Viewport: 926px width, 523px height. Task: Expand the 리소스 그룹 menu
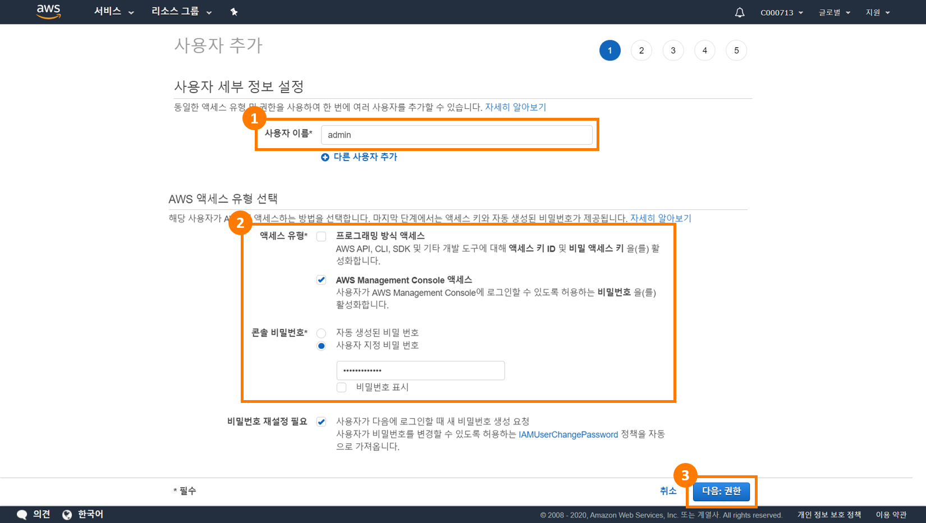182,12
